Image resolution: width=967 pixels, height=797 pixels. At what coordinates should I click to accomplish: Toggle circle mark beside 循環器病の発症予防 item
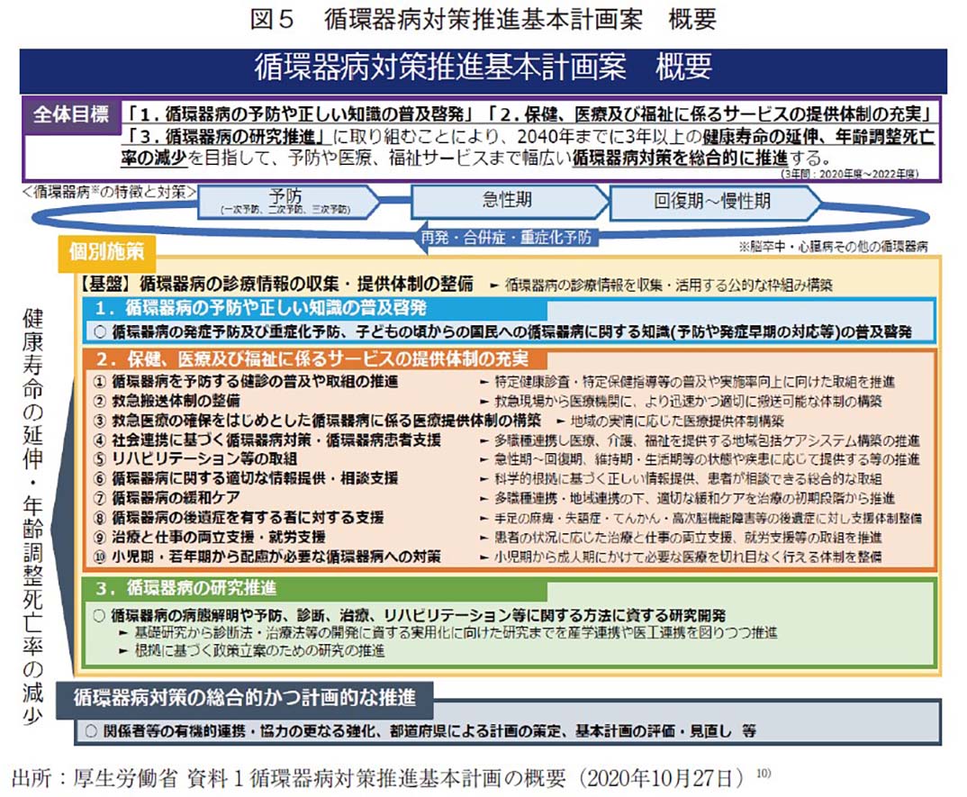coord(98,331)
